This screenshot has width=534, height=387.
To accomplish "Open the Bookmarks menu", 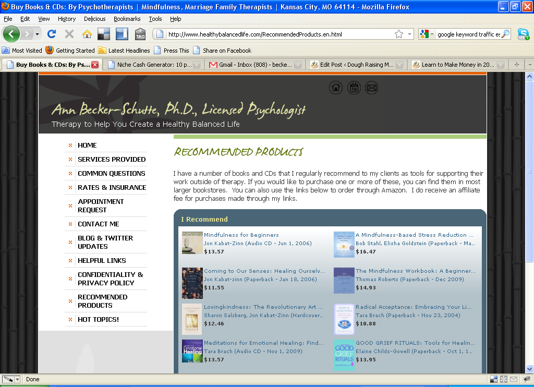I will tap(127, 19).
